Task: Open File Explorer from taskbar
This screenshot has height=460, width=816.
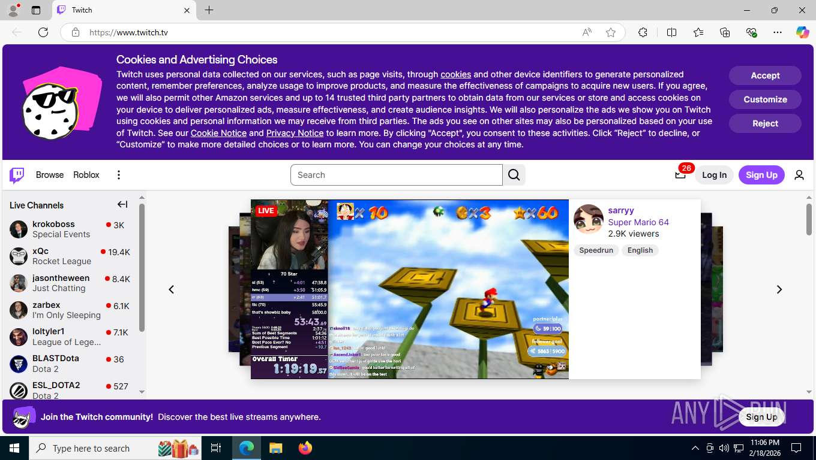Action: coord(275,448)
